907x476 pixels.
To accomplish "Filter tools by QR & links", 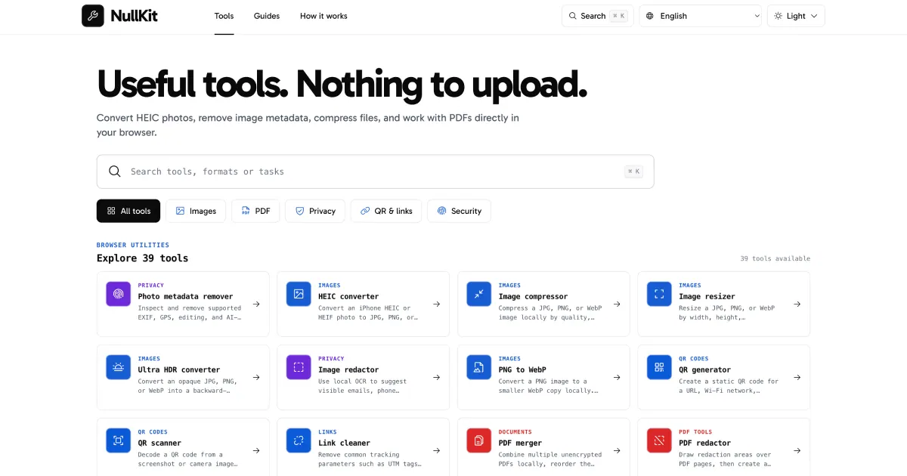I will [386, 211].
